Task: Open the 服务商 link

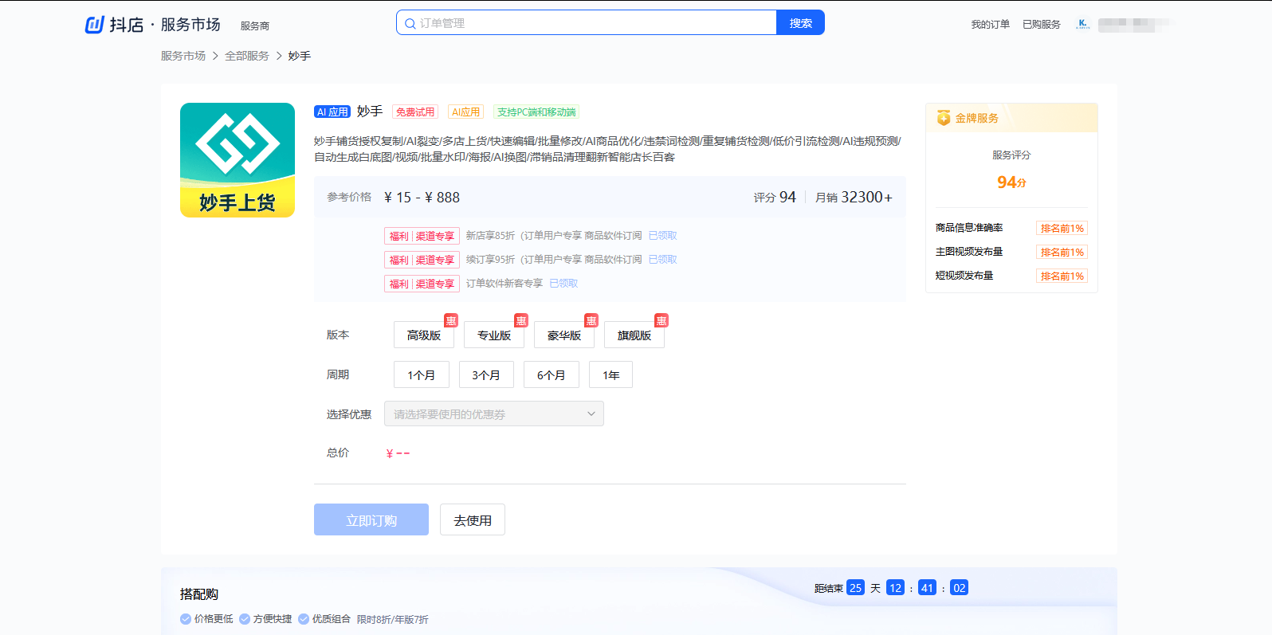Action: pyautogui.click(x=255, y=25)
